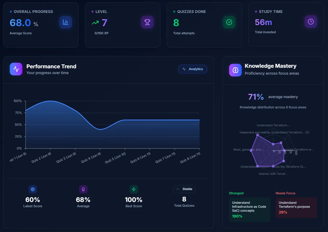328x232 pixels.
Task: Click the green trending arrow beside level 7
Action: click(x=95, y=23)
